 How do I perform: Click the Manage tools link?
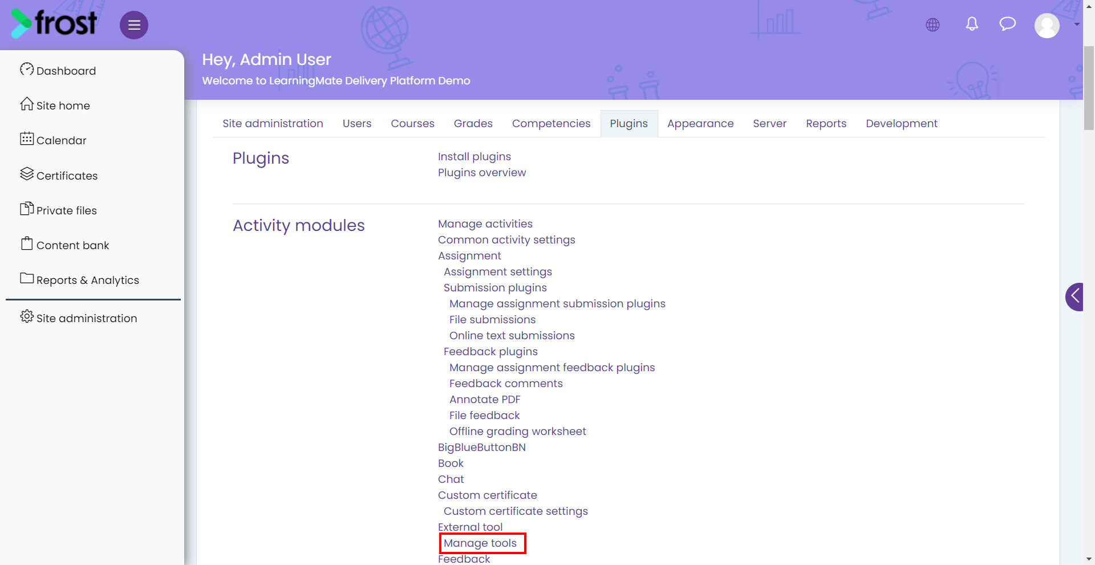tap(480, 543)
